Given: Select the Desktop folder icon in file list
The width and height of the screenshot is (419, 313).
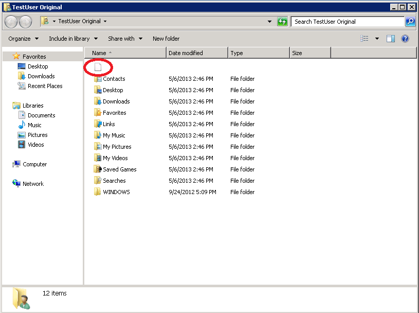Looking at the screenshot, I should pyautogui.click(x=98, y=90).
